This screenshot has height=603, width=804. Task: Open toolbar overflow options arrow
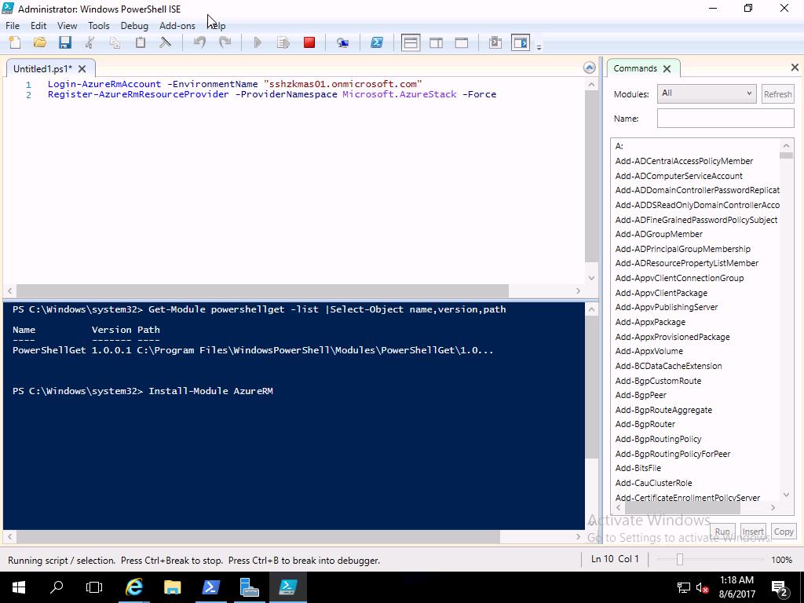click(539, 47)
